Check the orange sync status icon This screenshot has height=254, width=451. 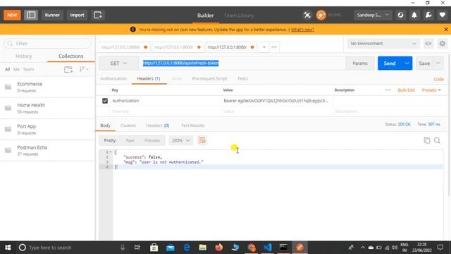321,15
